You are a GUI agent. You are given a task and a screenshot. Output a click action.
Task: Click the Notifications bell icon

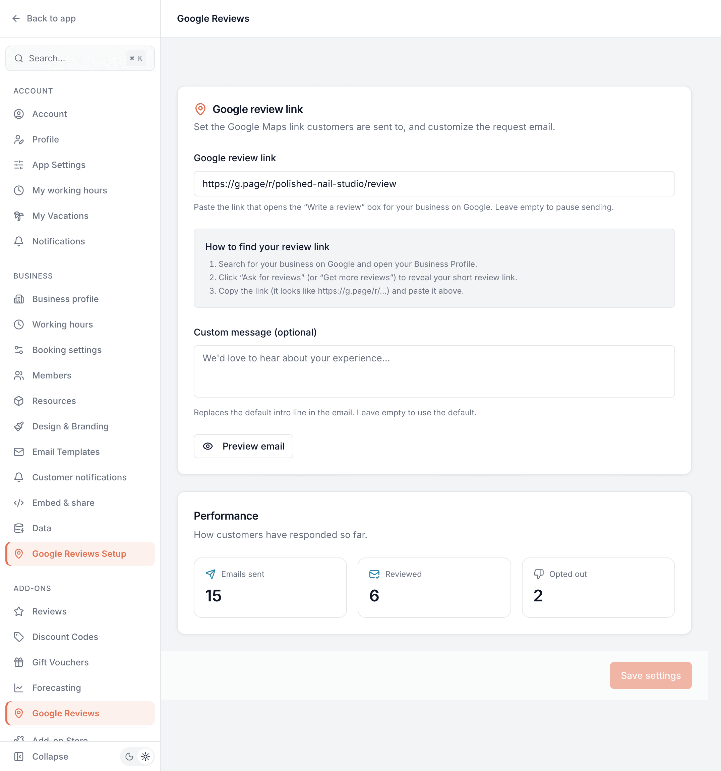click(19, 241)
